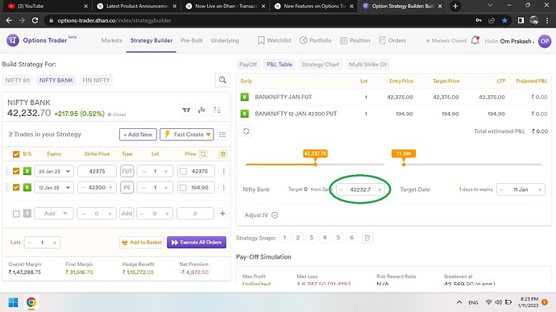Click the 42375 strike price field

[x=97, y=172]
